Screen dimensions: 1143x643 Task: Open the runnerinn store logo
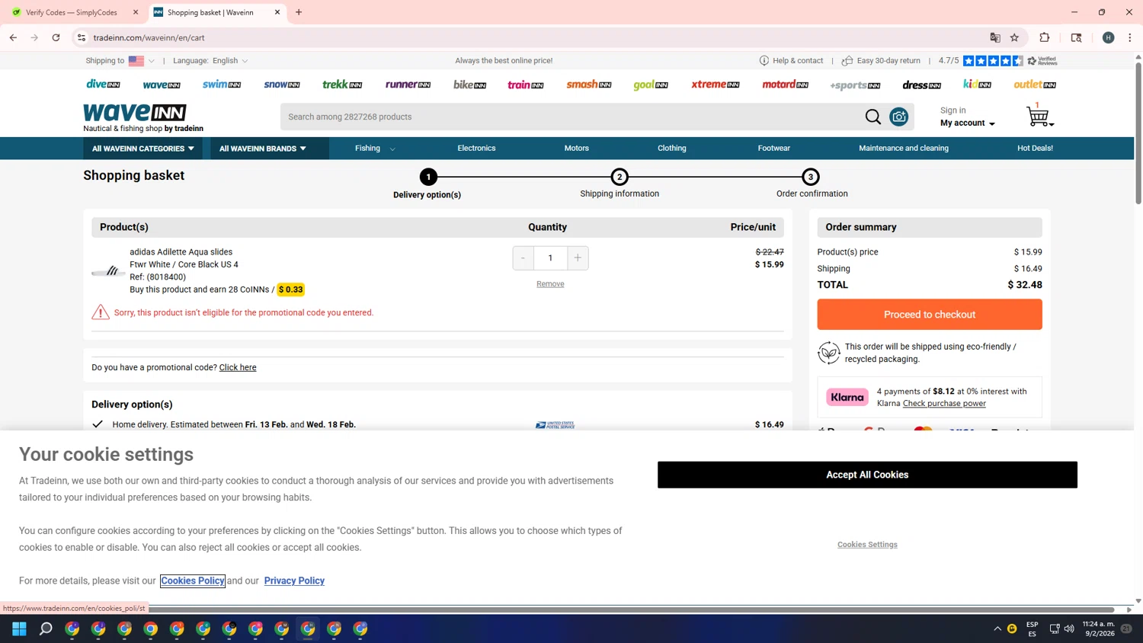pos(408,85)
